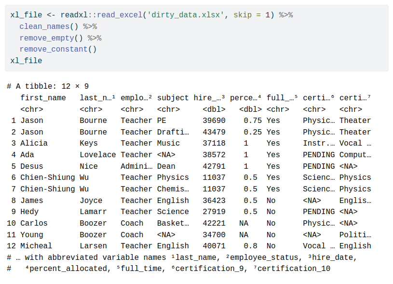Viewport: 393px width, 284px height.
Task: Click the skip argument in read_excel
Action: pyautogui.click(x=243, y=15)
